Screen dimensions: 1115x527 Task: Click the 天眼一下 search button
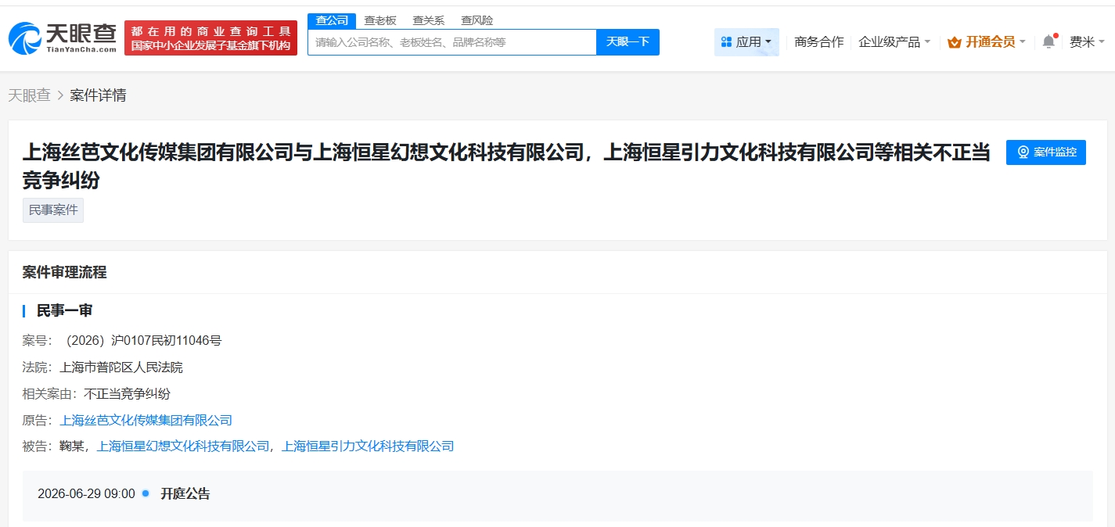pos(628,42)
